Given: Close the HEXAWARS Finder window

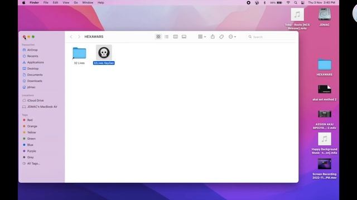Looking at the screenshot, I should click(x=25, y=37).
